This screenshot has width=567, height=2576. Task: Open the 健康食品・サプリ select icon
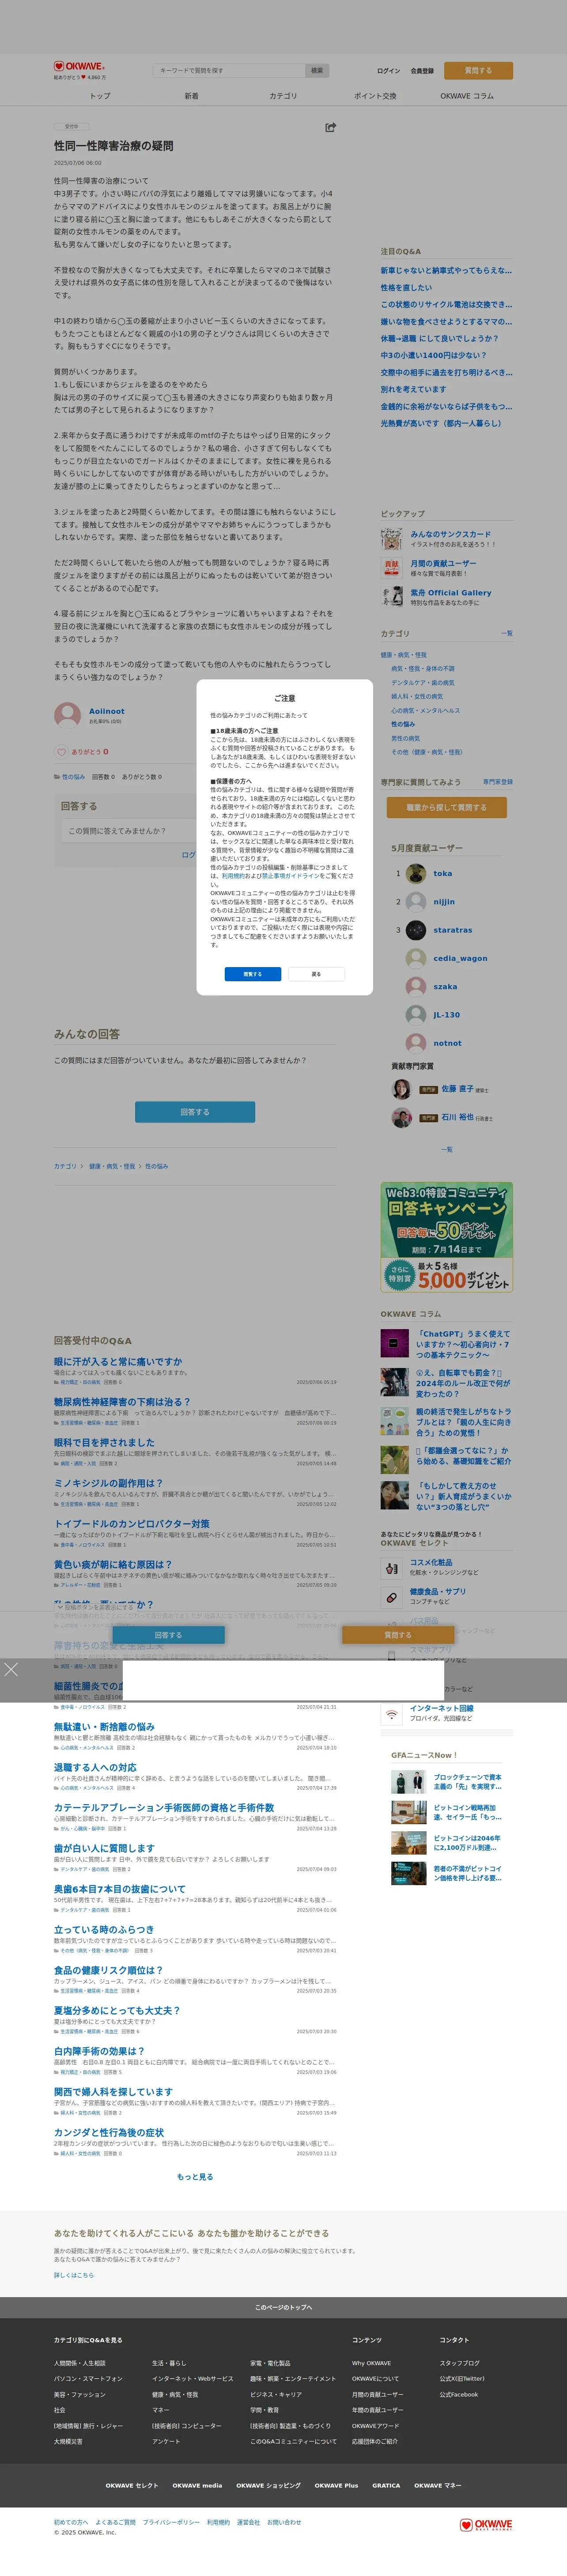[x=391, y=1597]
